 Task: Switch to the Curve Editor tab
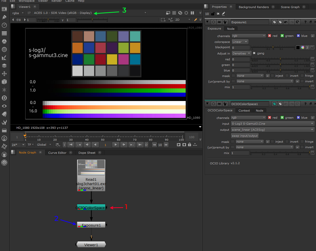[x=57, y=153]
